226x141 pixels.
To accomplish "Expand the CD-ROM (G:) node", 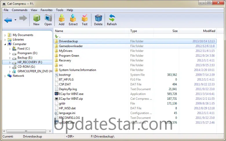I will pyautogui.click(x=10, y=67).
